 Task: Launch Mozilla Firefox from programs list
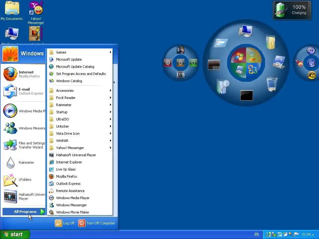click(x=80, y=176)
